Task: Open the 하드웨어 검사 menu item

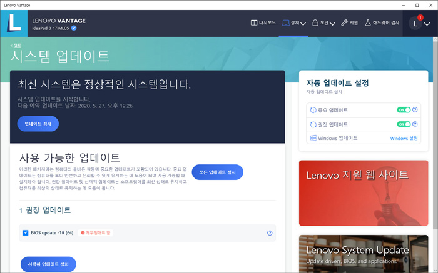Action: pyautogui.click(x=382, y=23)
